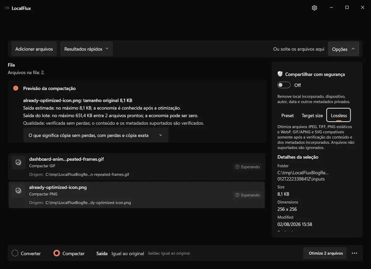Open the three-dots more options menu

[354, 253]
